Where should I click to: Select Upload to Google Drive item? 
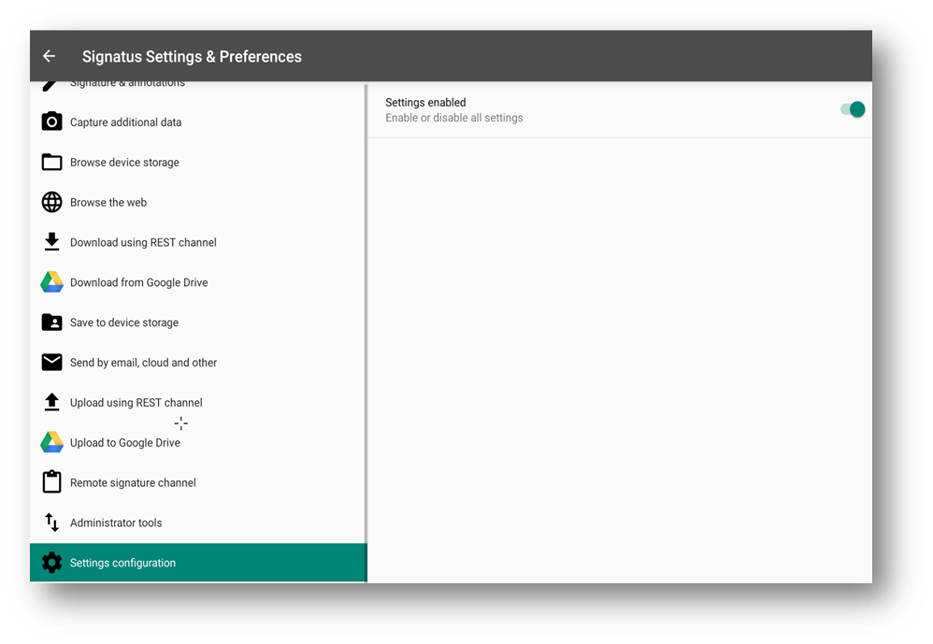(x=125, y=443)
